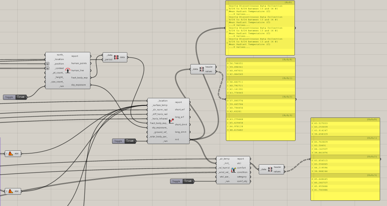Select the analysis period component's binary icon
This screenshot has width=387, height=206.
[x=116, y=57]
